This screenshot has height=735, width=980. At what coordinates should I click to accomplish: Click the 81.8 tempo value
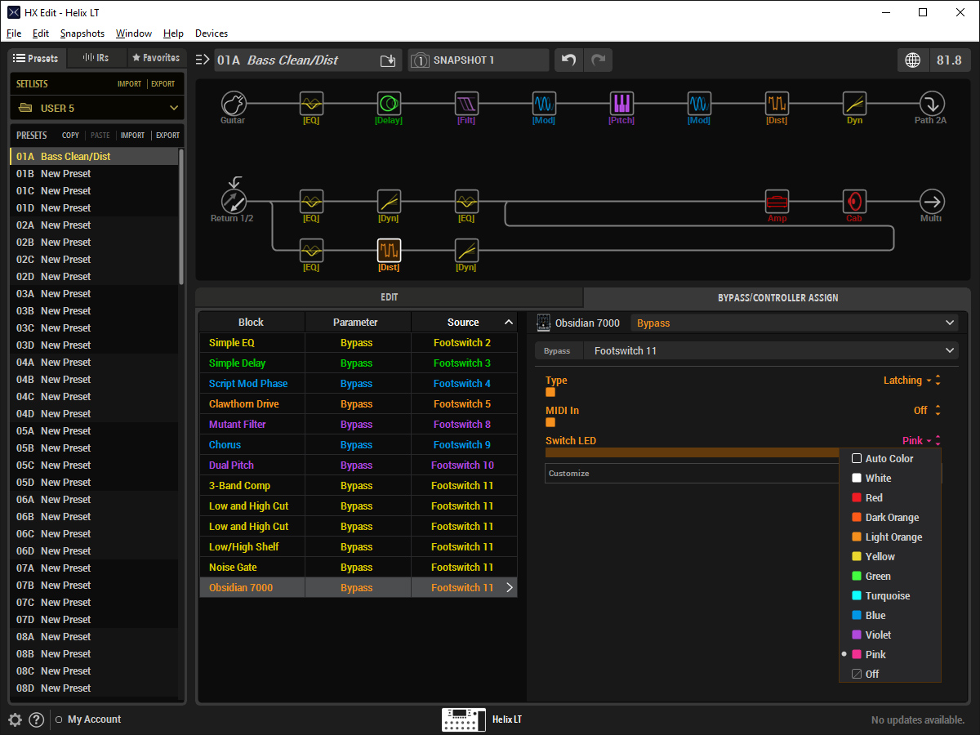coord(949,60)
